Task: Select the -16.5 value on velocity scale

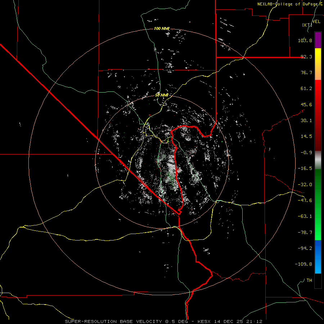Action: pyautogui.click(x=305, y=168)
